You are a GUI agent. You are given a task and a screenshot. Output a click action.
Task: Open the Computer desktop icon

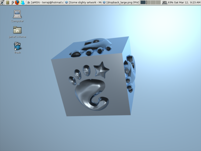coord(17,16)
